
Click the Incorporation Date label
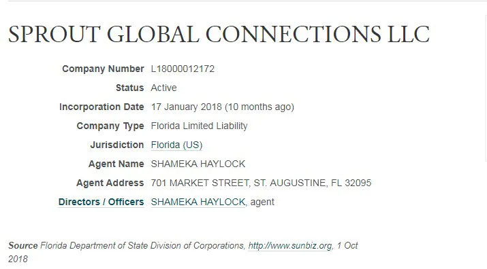point(101,107)
